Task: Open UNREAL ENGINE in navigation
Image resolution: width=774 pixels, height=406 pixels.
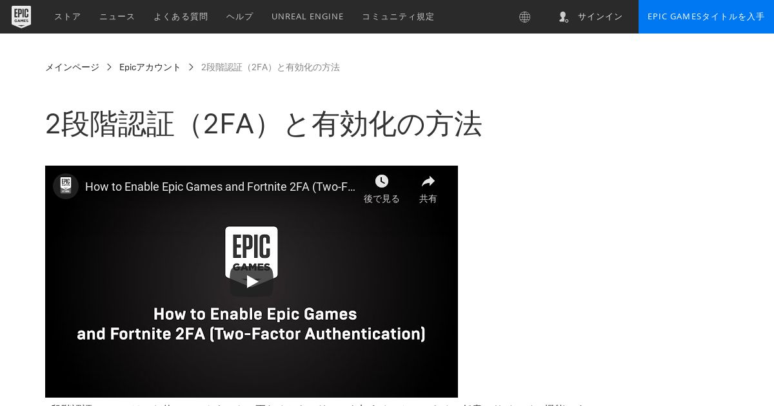Action: tap(308, 17)
